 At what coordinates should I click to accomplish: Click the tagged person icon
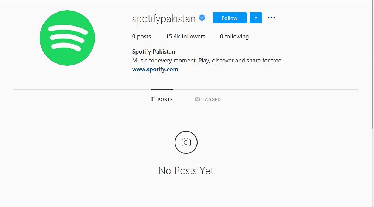[198, 100]
